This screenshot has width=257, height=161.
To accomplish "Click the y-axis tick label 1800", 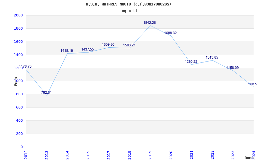I will [18, 28].
